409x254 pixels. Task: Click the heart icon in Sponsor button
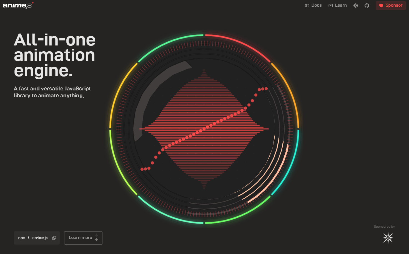coord(381,6)
